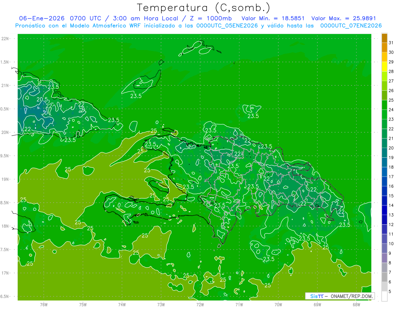Click the "17N" latitude axis label
The height and width of the screenshot is (309, 400).
tap(6, 273)
